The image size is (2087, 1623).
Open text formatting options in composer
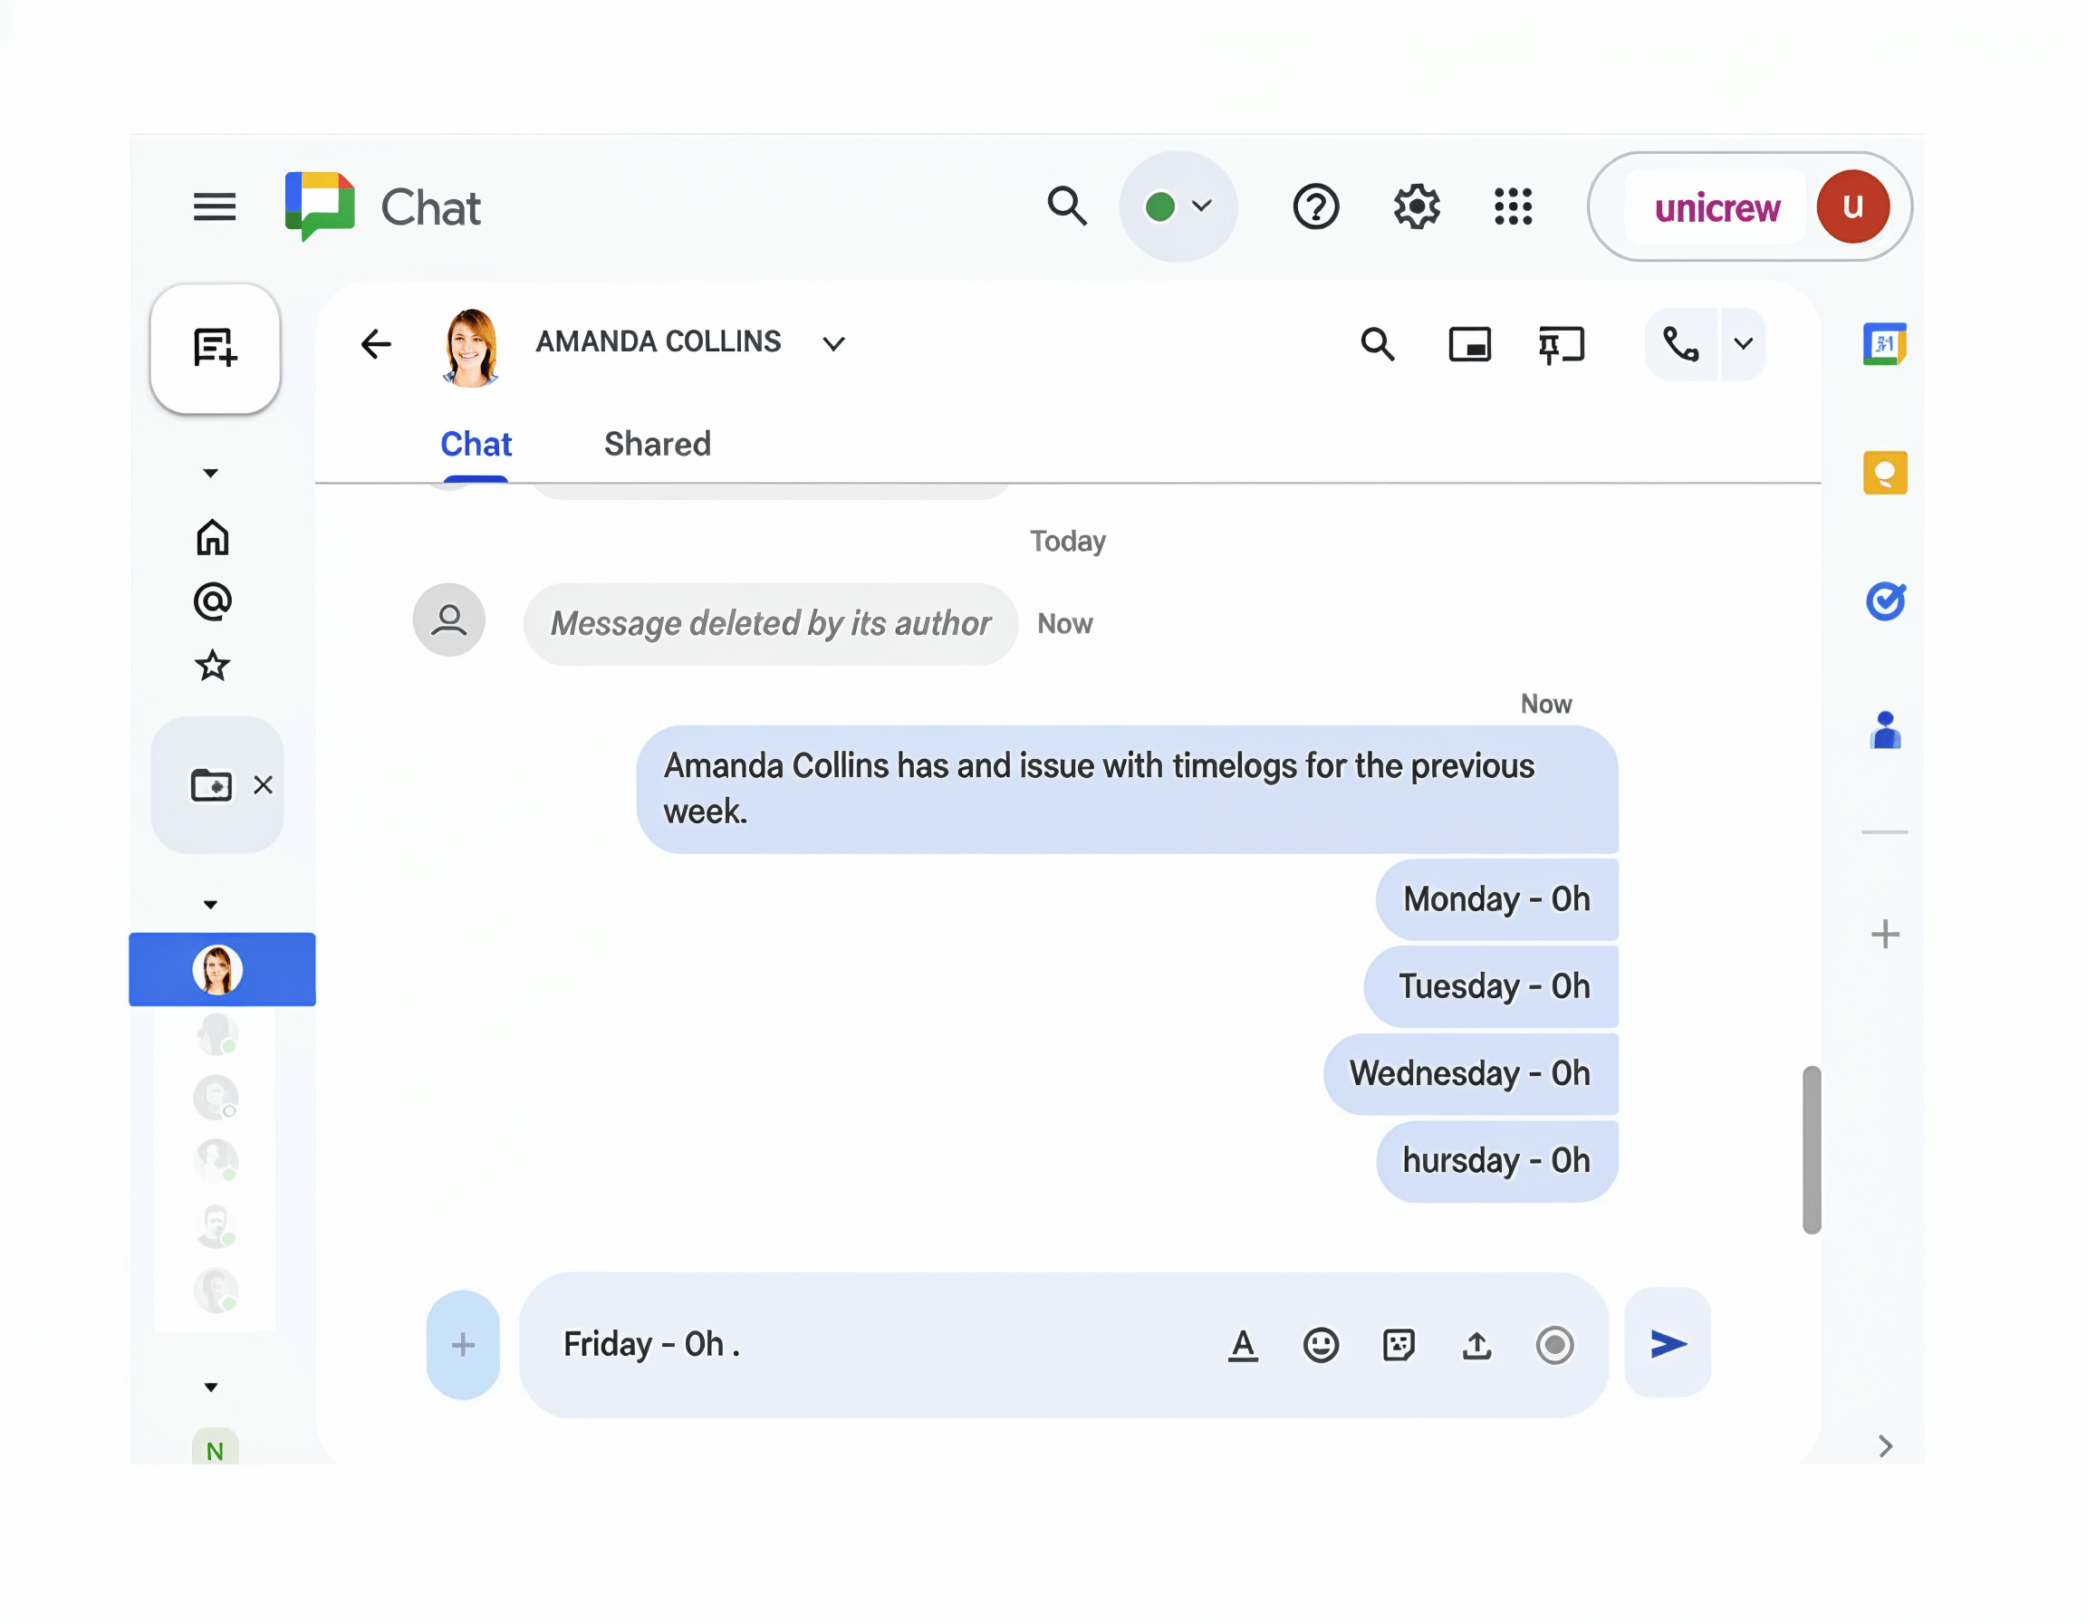click(x=1243, y=1346)
